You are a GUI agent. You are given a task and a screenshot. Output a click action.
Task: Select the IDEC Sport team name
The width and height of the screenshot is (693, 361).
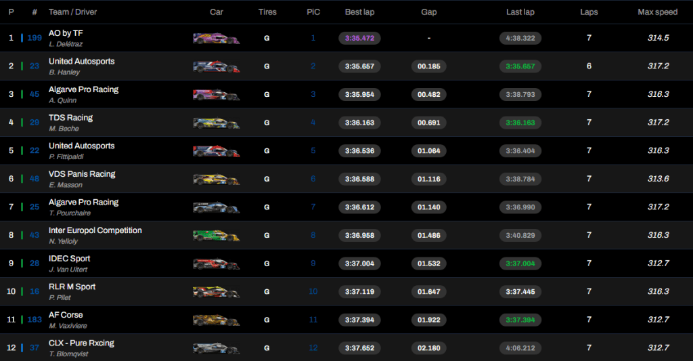coord(70,259)
